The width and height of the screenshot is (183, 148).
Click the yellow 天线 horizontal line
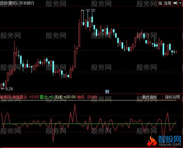point(89,100)
